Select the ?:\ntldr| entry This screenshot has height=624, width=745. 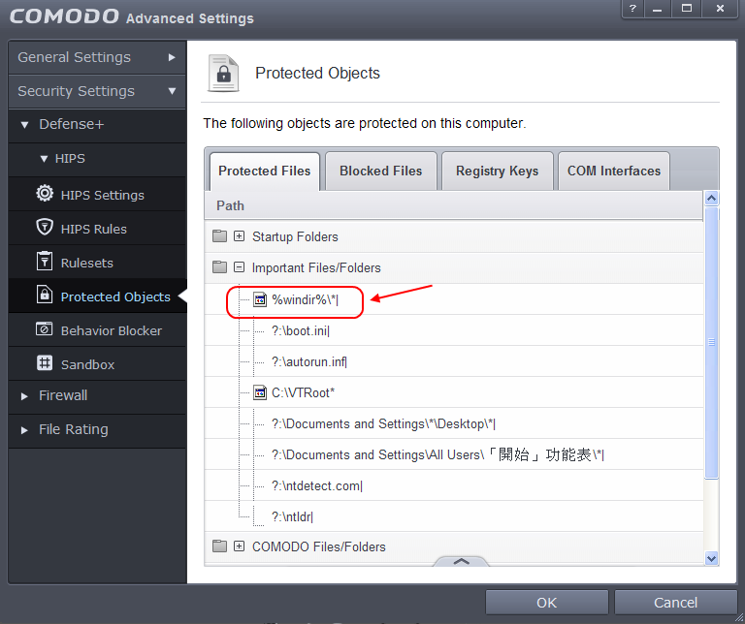click(454, 516)
